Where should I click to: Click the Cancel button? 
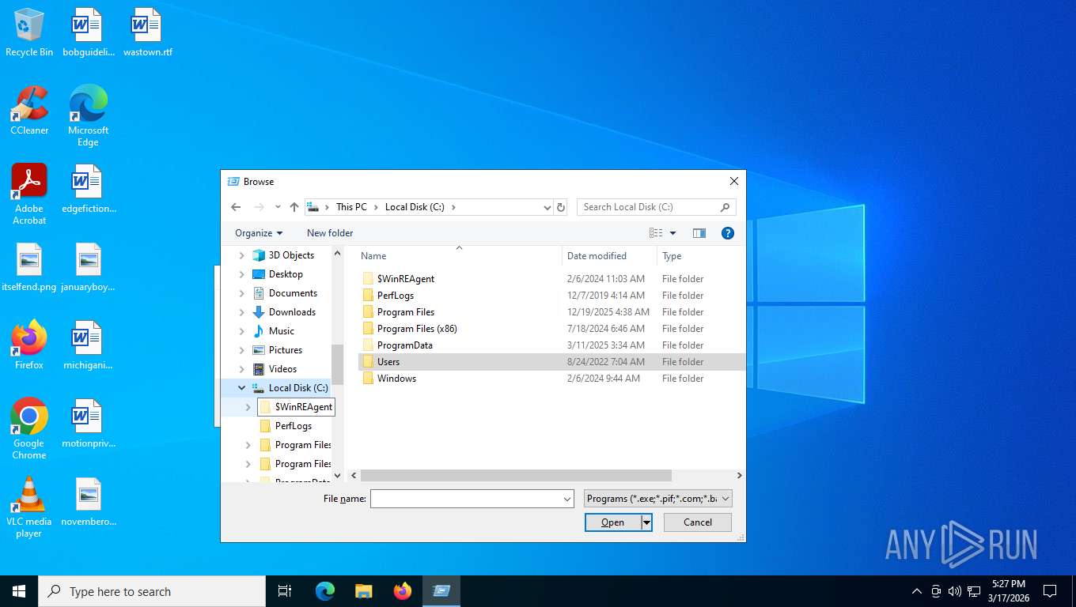(x=698, y=522)
